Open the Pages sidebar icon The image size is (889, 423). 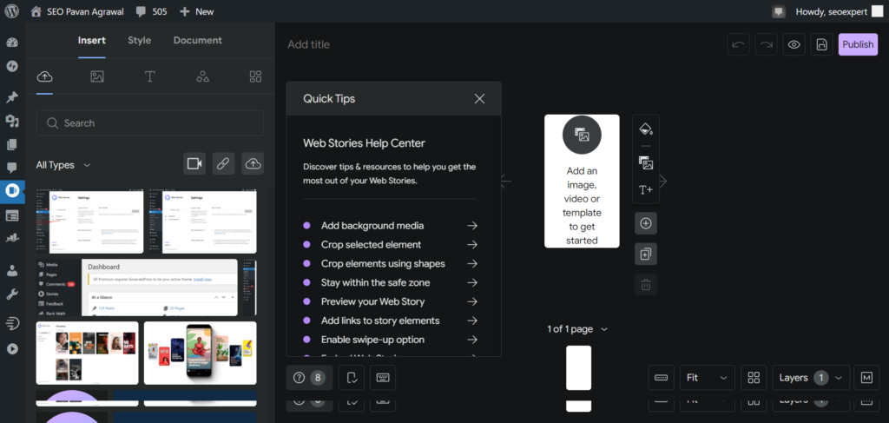click(12, 144)
